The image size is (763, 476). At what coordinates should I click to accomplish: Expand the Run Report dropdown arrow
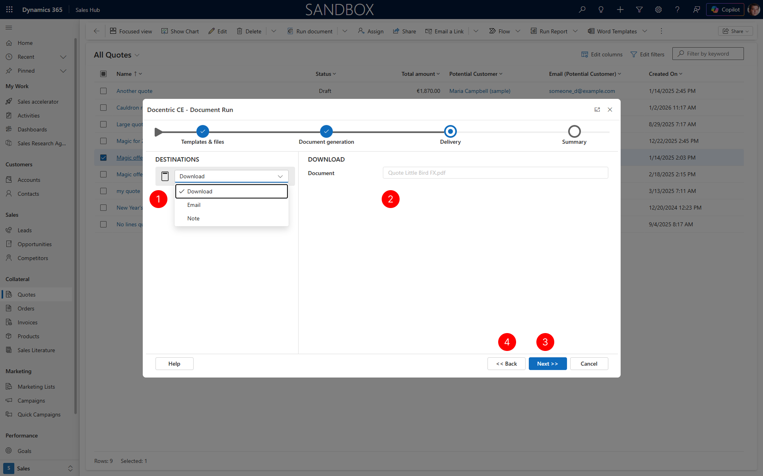coord(575,31)
